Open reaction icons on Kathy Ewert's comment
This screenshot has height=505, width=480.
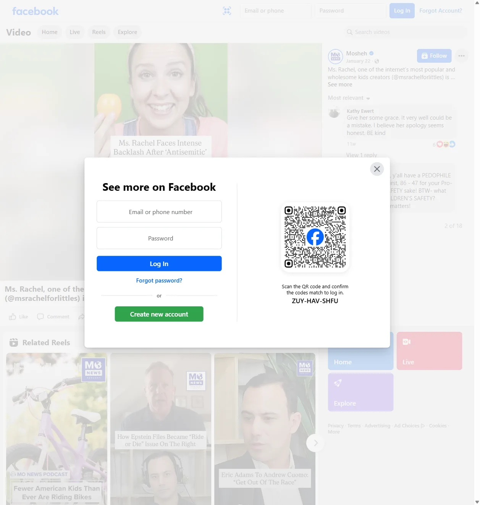(446, 144)
